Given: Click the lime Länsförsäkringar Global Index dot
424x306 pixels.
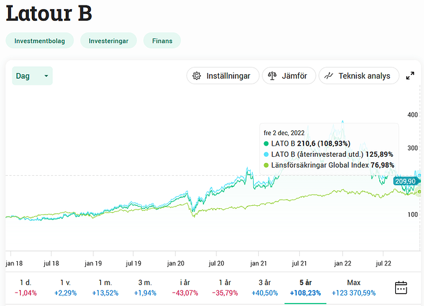Looking at the screenshot, I should [x=266, y=165].
